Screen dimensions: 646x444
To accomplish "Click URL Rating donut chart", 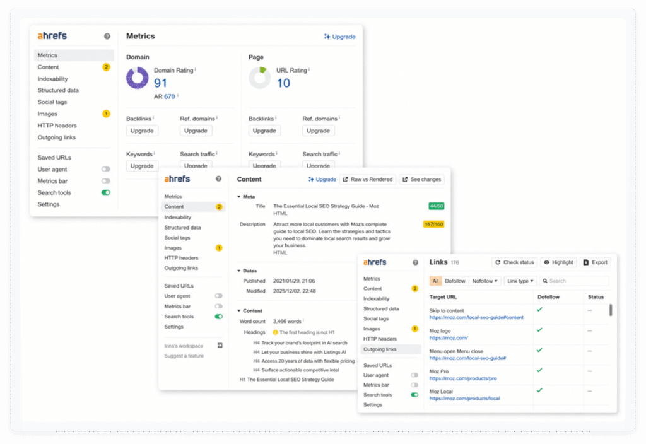I will (259, 78).
